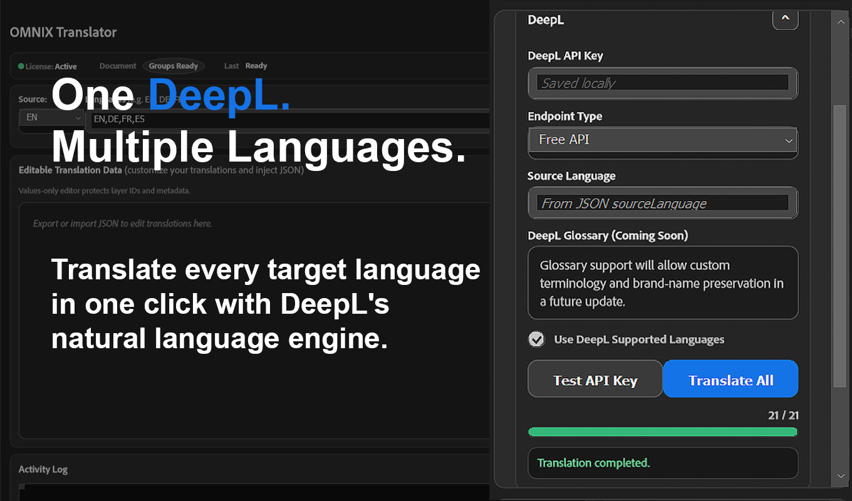Click the 21 / 21 progress count
852x501 pixels.
[783, 415]
